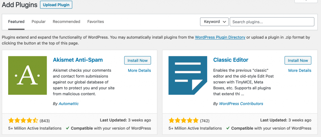Expand the Keyword search type dropdown
Image resolution: width=321 pixels, height=137 pixels.
click(x=214, y=22)
